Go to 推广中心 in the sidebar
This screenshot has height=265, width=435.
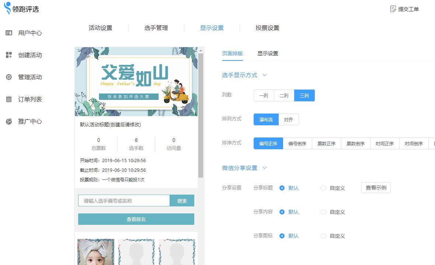(29, 121)
